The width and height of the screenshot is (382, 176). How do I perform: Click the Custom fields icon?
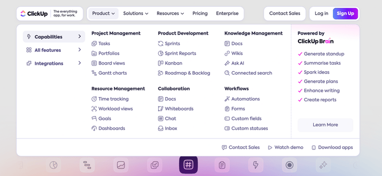[227, 118]
